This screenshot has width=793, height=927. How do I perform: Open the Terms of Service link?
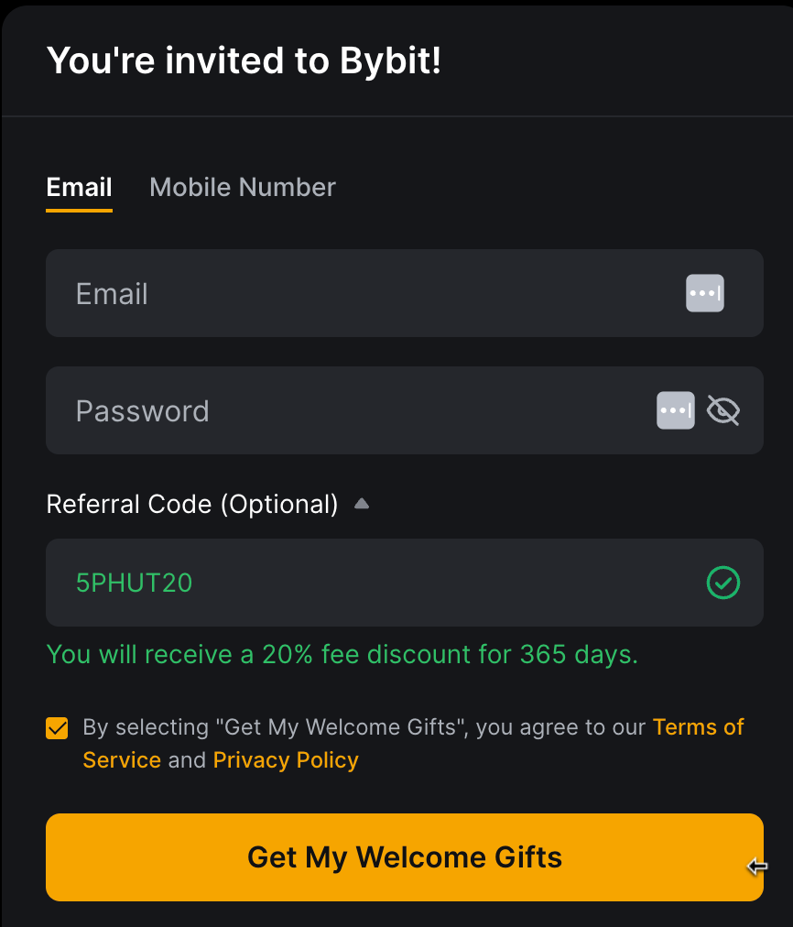[x=698, y=727]
